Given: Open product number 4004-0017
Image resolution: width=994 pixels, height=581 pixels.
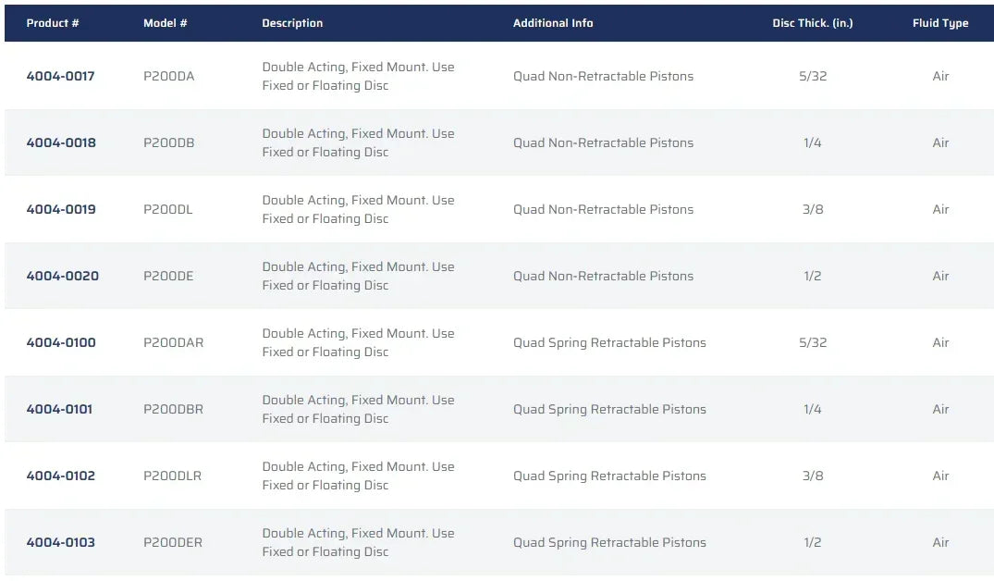Looking at the screenshot, I should coord(60,76).
